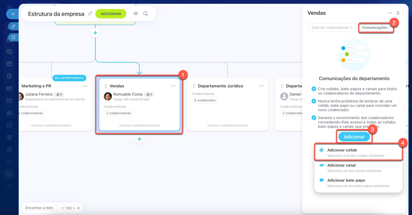Copy page link using chain icon
The height and width of the screenshot is (215, 412).
[x=14, y=26]
